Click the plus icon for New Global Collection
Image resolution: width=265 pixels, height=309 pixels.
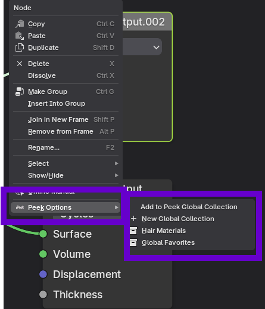[x=134, y=219]
